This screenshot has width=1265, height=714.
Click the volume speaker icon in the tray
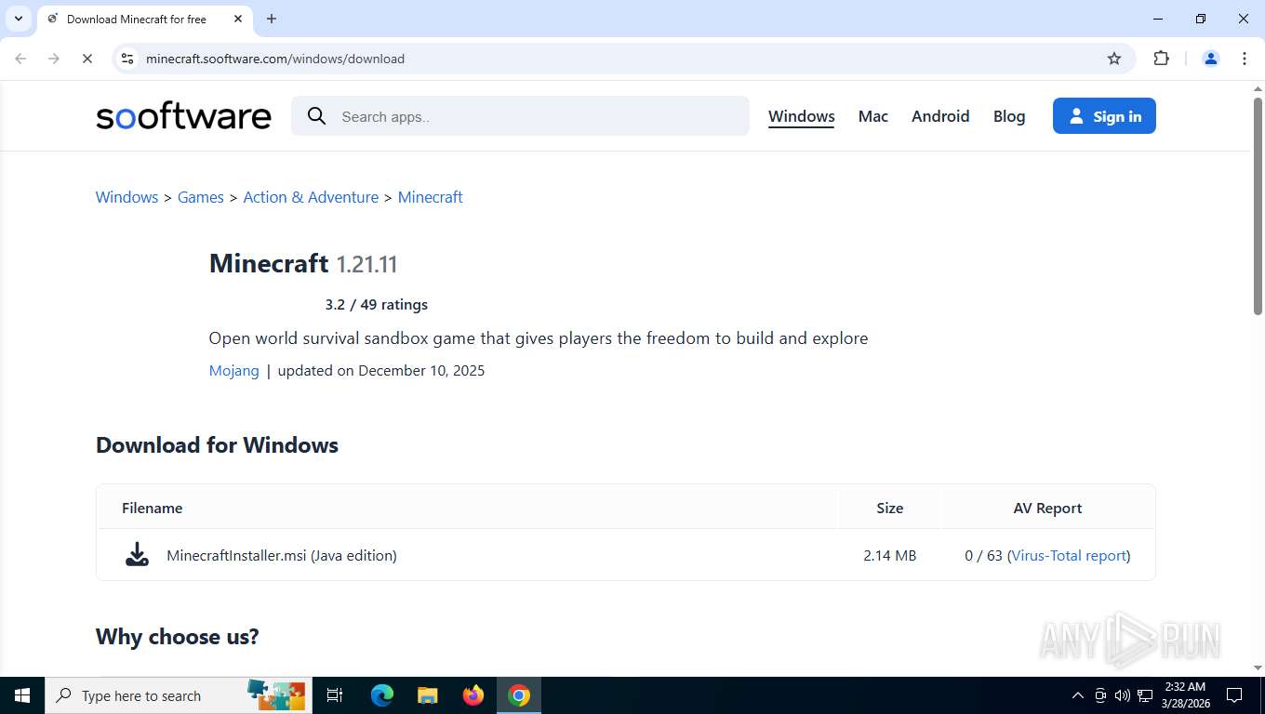1123,695
